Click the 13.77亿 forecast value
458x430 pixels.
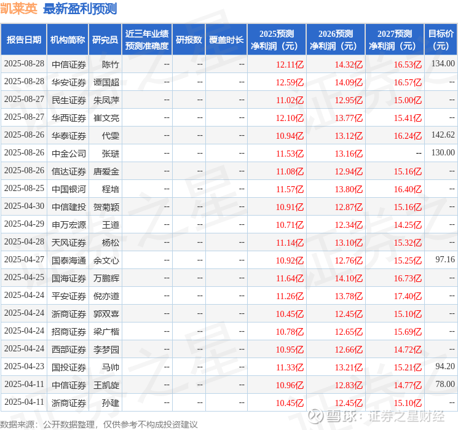[x=349, y=118]
